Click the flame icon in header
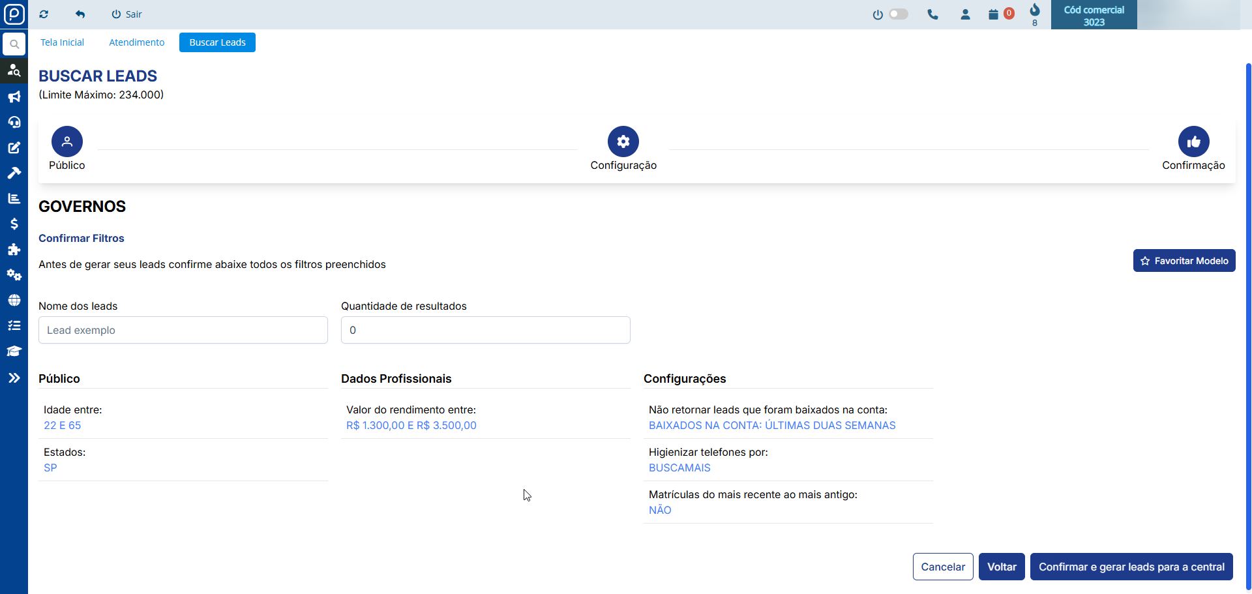 (1035, 10)
